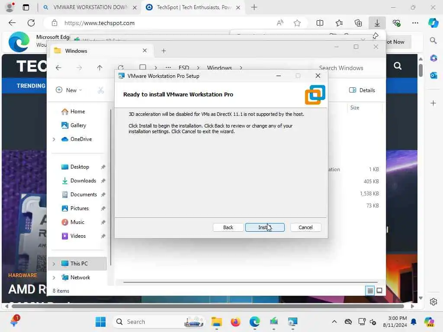Image resolution: width=443 pixels, height=332 pixels.
Task: Open the Documents quick access folder
Action: click(x=79, y=195)
